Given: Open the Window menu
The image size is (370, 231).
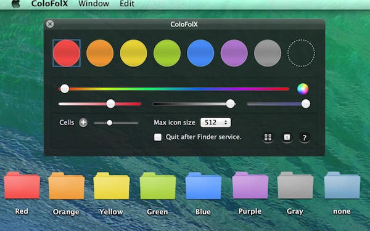Looking at the screenshot, I should point(94,4).
